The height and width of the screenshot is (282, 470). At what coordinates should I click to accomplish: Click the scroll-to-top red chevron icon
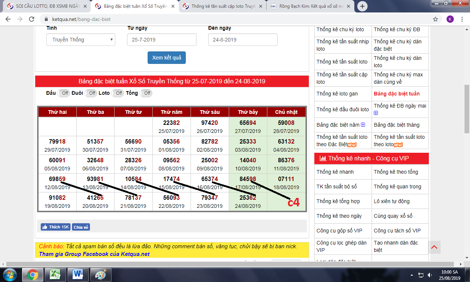tap(434, 247)
